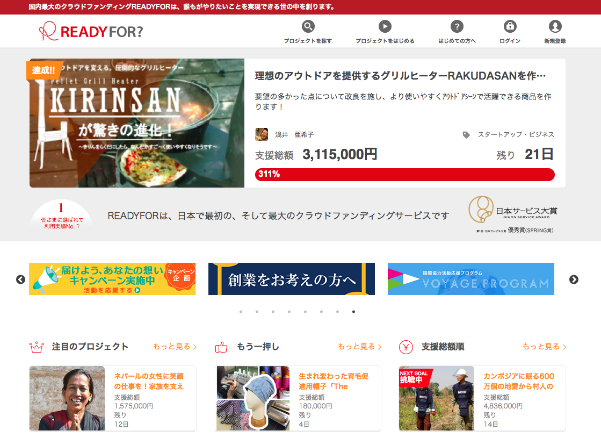Open the VOYAGE PROGRAM banner
The width and height of the screenshot is (601, 445).
click(470, 279)
